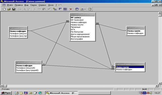Click the first quick launch icon with a pencil
162x95 pixels.
tap(17, 93)
